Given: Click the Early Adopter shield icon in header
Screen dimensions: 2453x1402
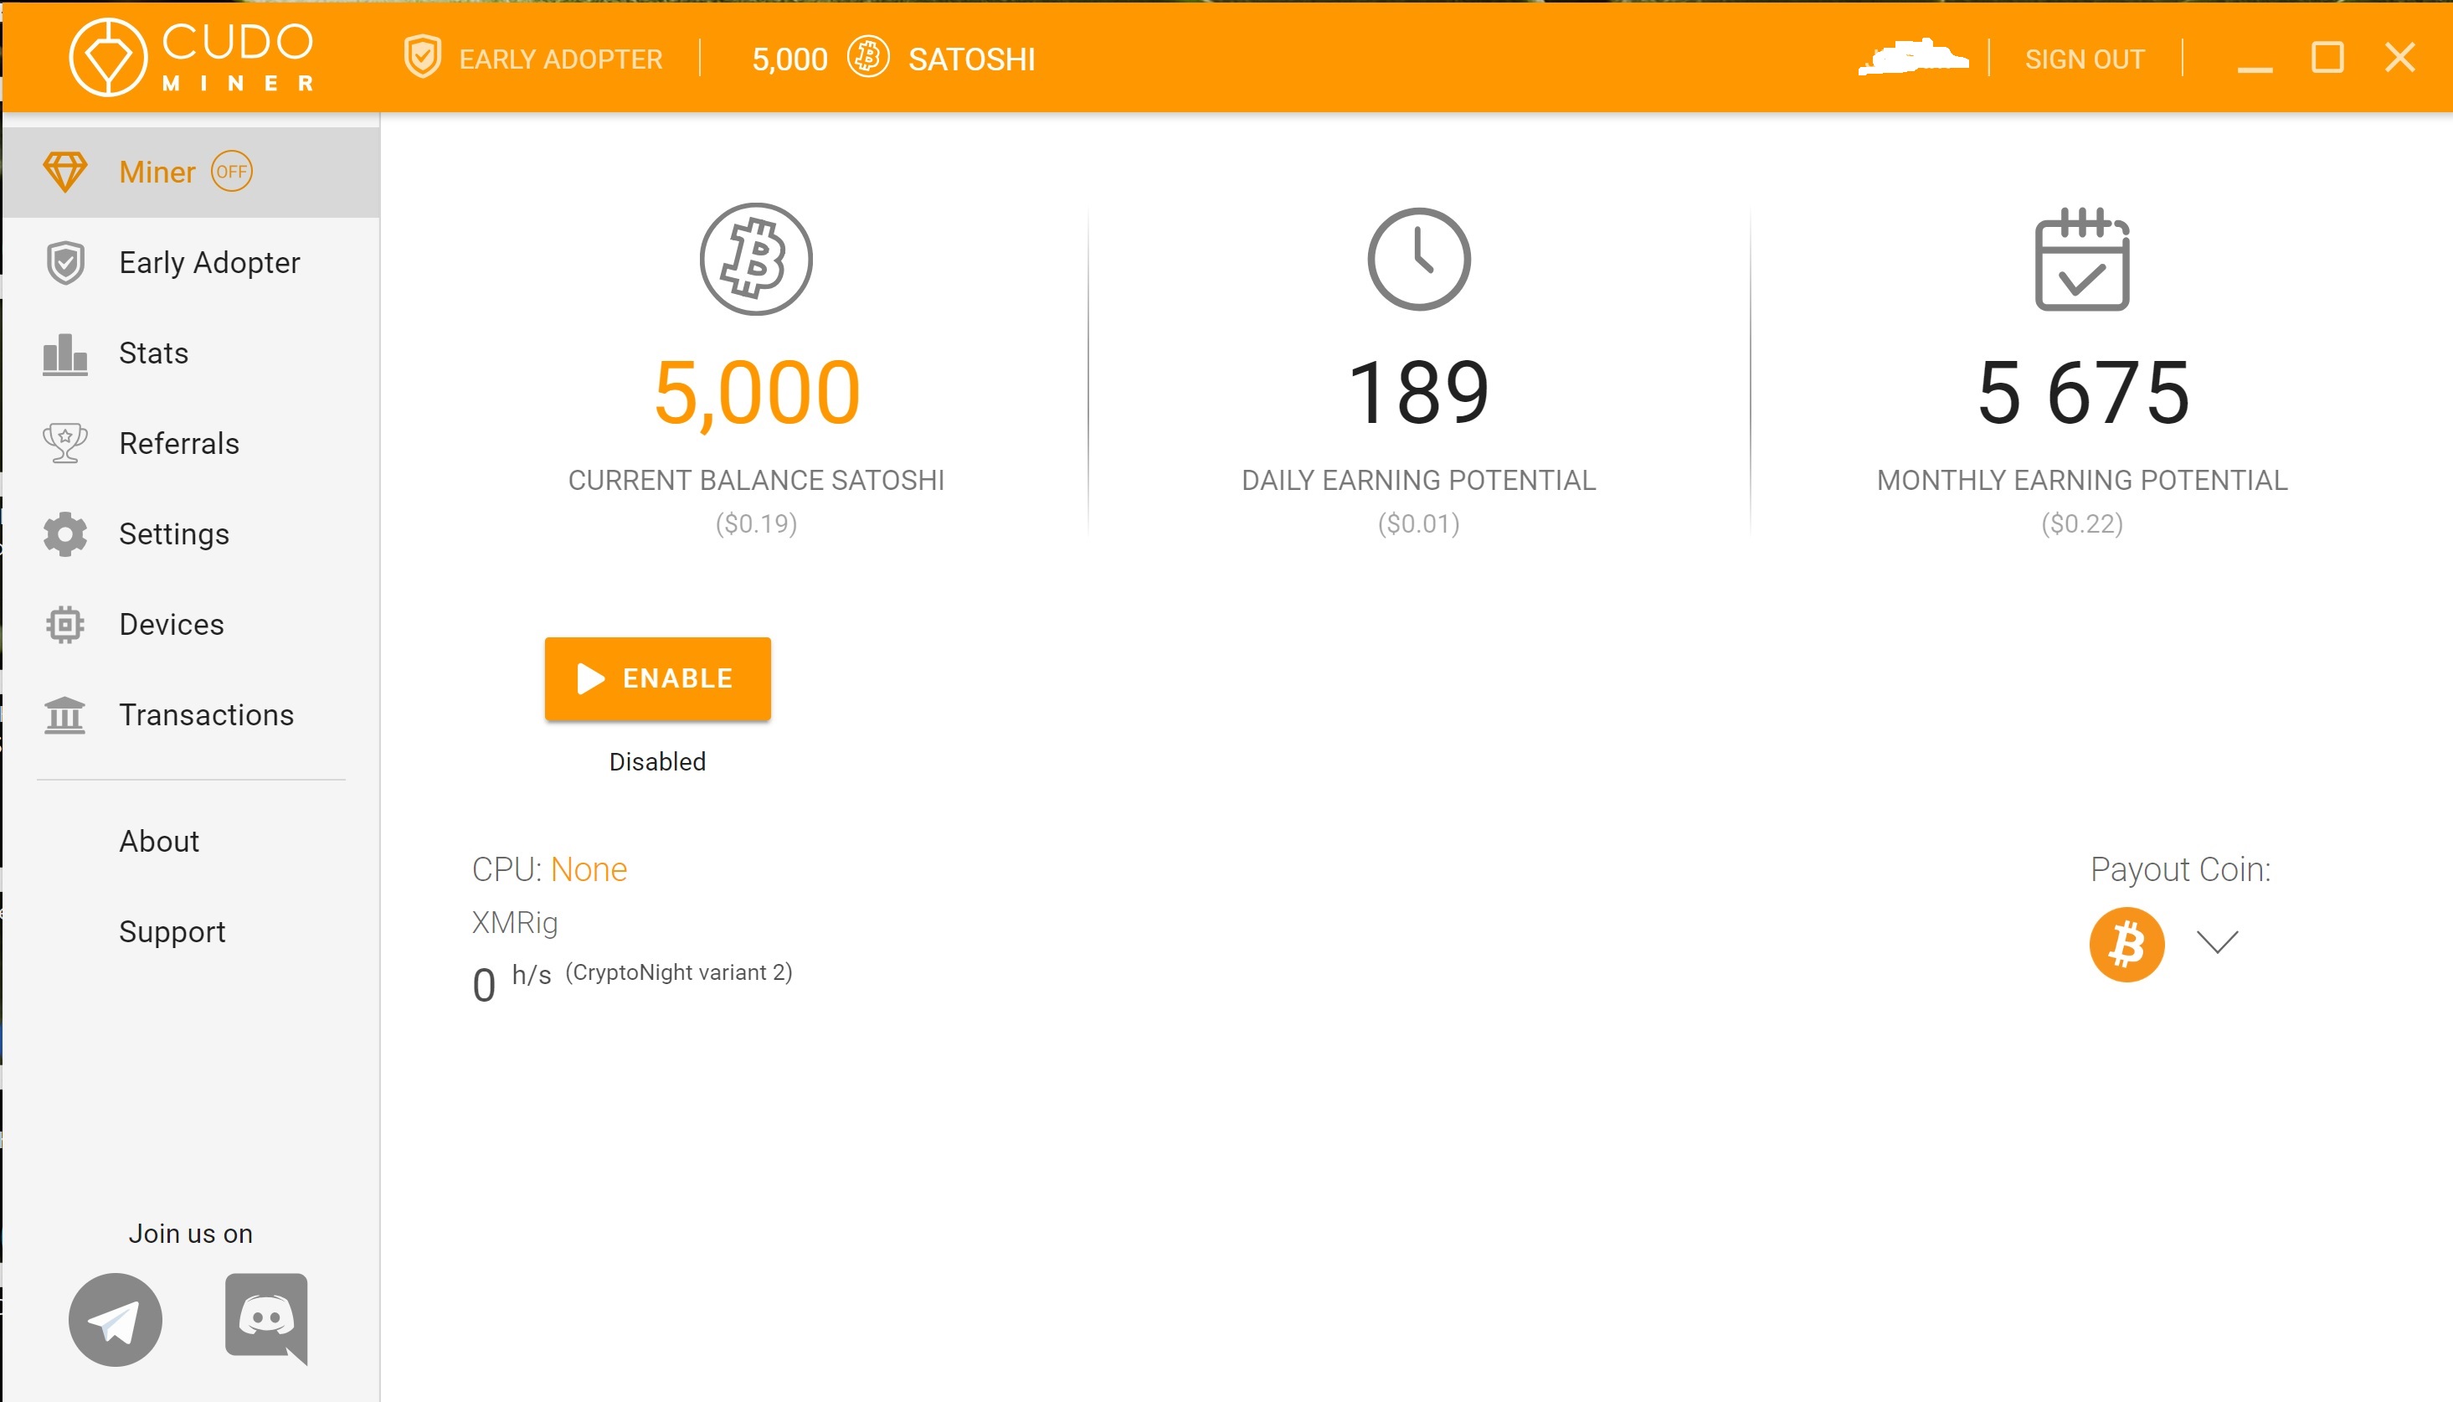Looking at the screenshot, I should 423,58.
